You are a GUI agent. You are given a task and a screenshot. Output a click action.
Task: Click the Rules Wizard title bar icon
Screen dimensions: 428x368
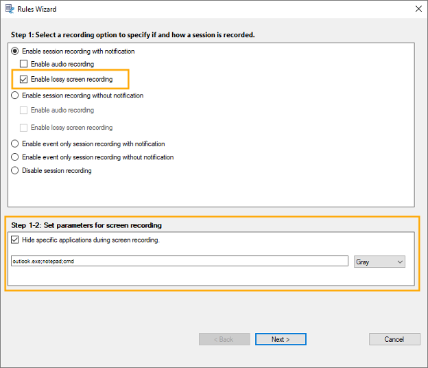coord(8,9)
